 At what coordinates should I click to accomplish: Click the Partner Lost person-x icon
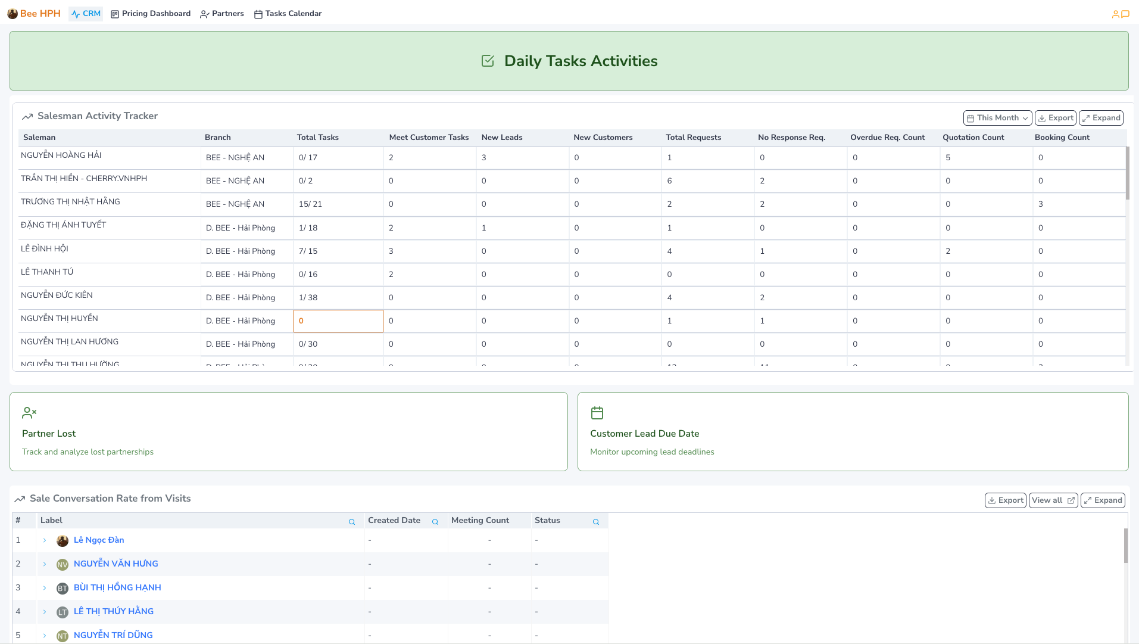[x=29, y=412]
